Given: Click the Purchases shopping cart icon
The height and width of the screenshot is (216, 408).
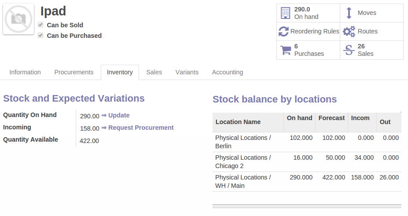Looking at the screenshot, I should (286, 50).
